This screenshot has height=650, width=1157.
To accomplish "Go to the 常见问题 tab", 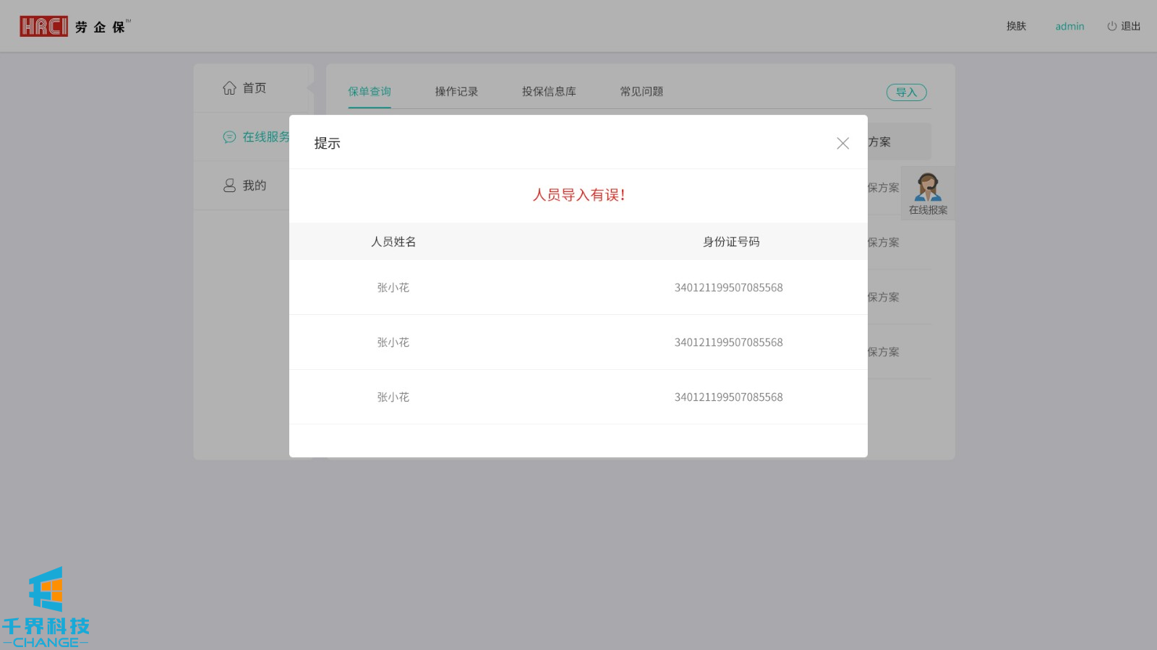I will click(641, 92).
